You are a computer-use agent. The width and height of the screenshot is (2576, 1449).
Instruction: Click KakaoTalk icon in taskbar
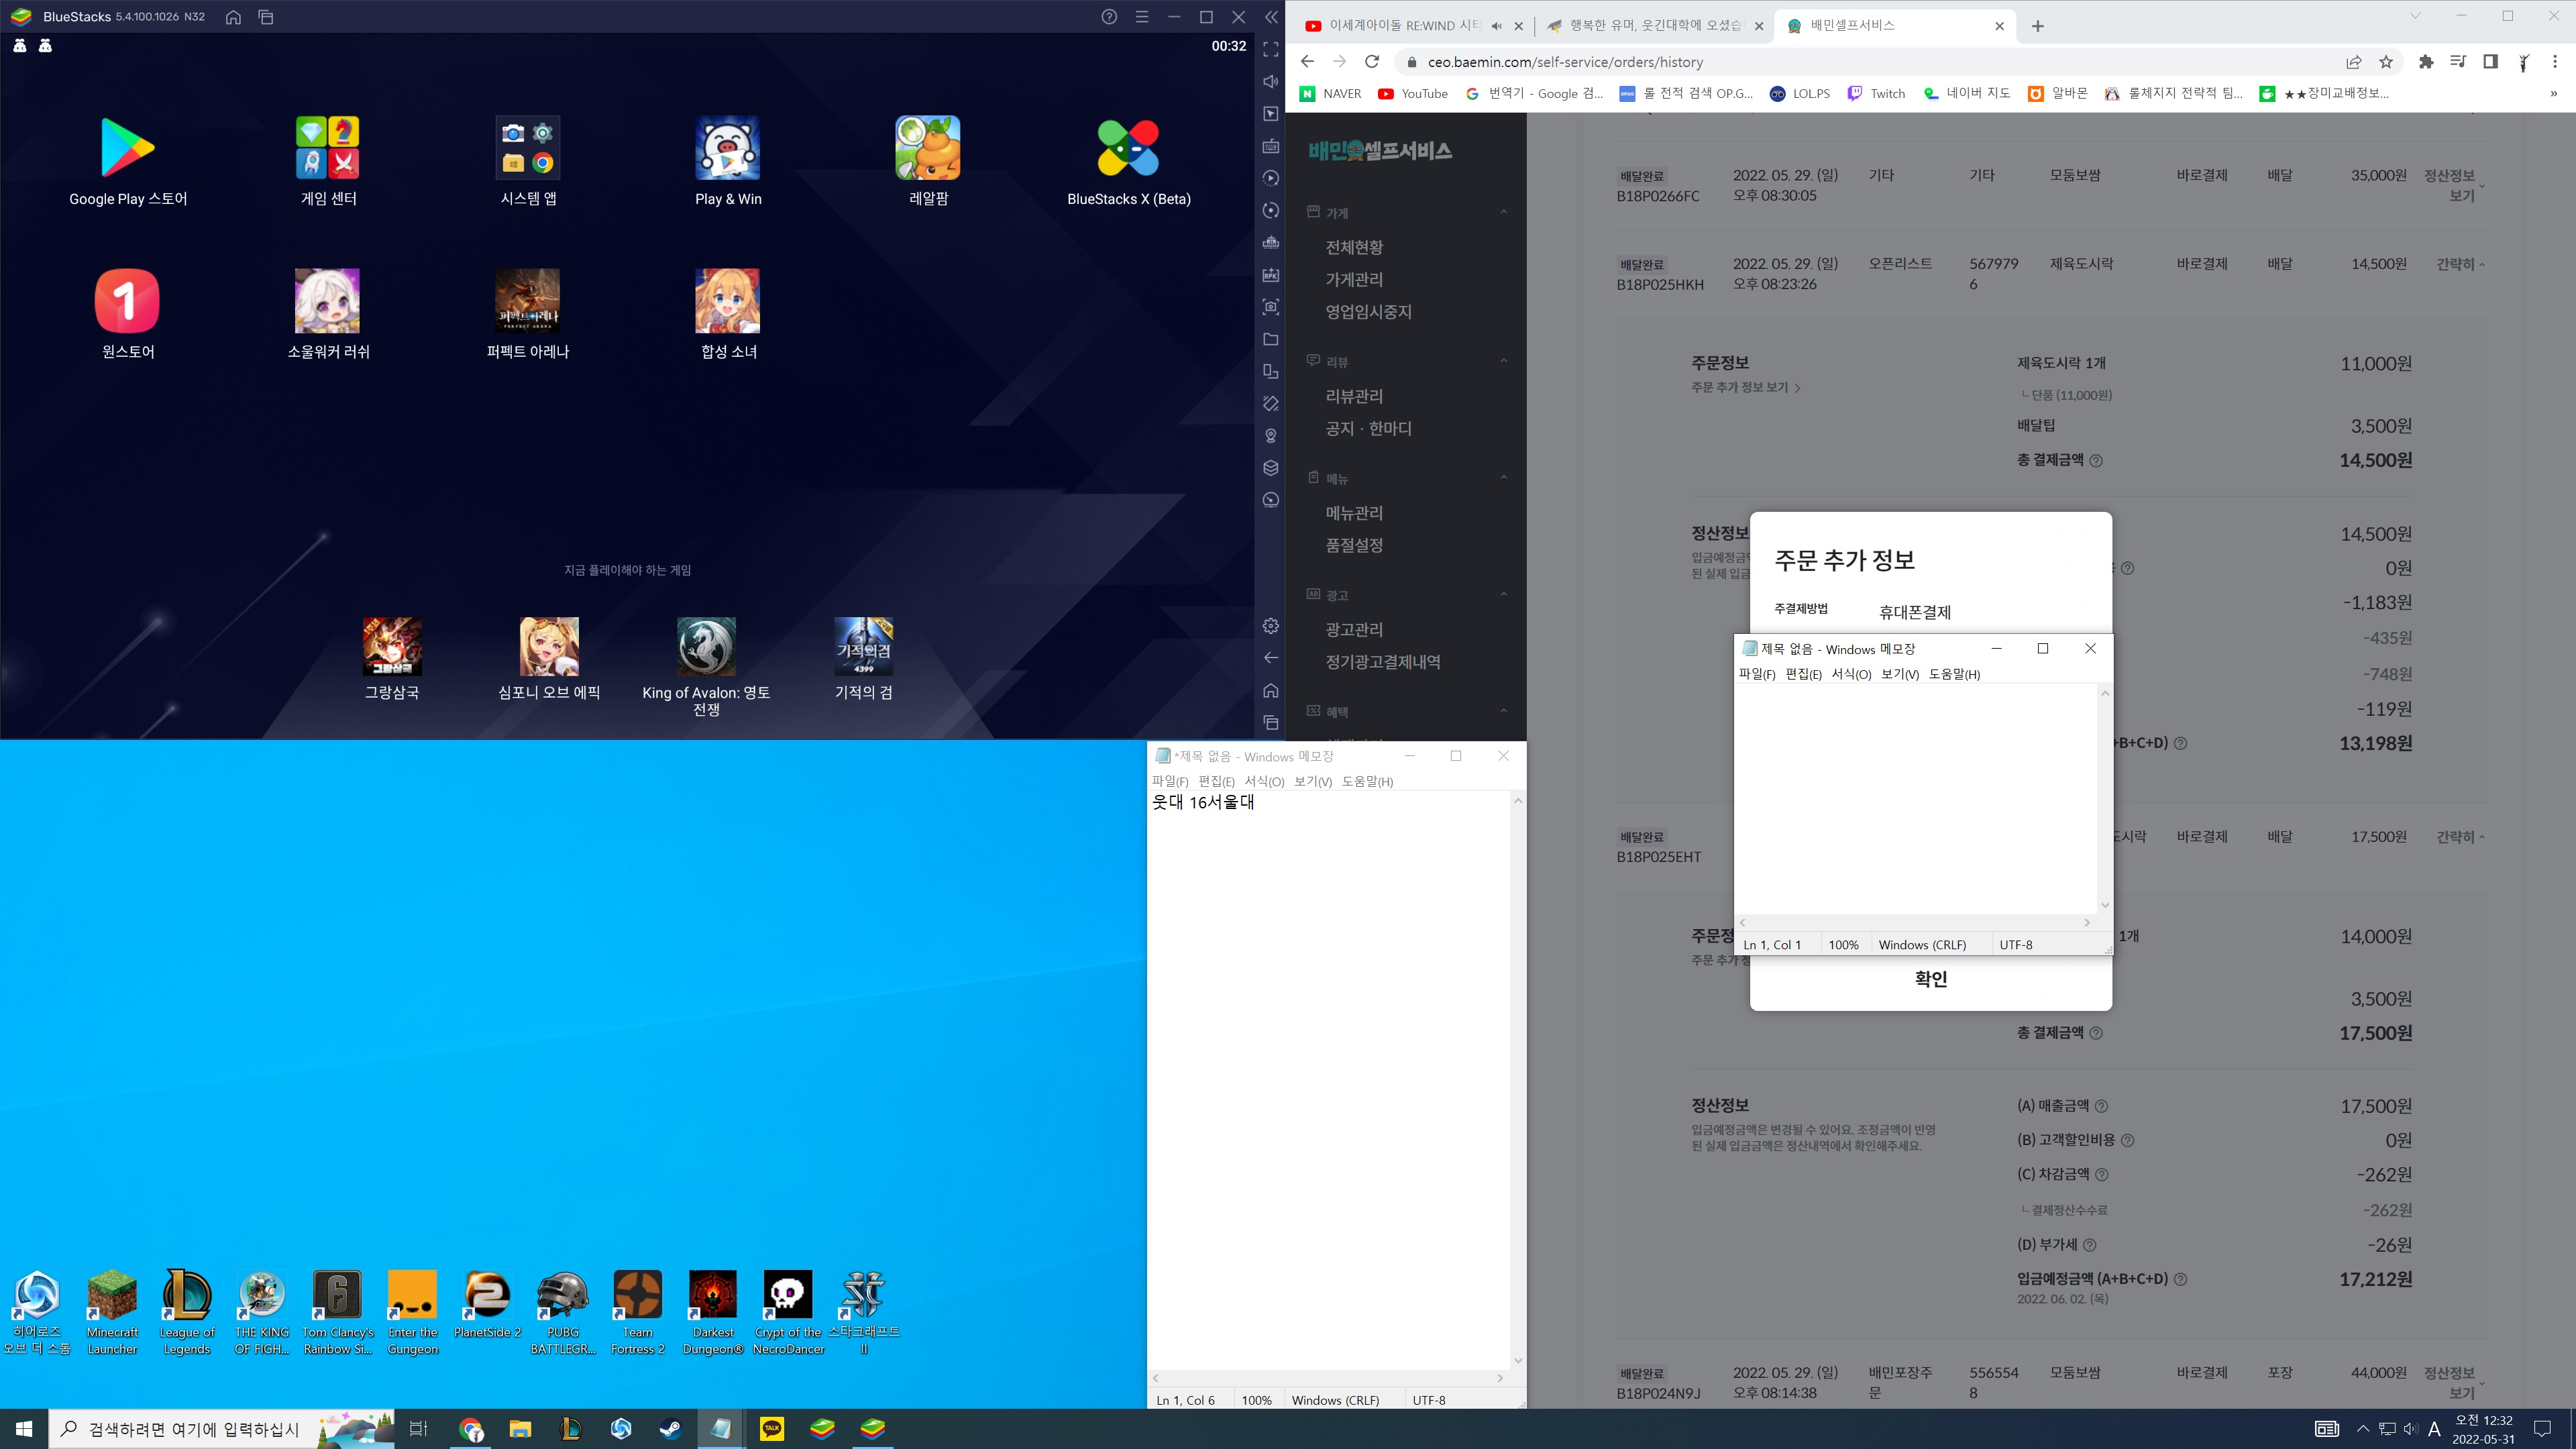point(772,1429)
